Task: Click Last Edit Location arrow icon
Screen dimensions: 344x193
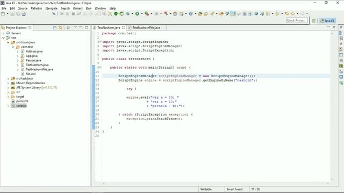Action: click(287, 14)
